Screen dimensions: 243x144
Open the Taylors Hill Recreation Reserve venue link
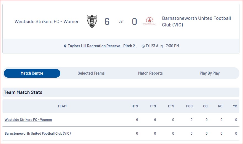101,46
